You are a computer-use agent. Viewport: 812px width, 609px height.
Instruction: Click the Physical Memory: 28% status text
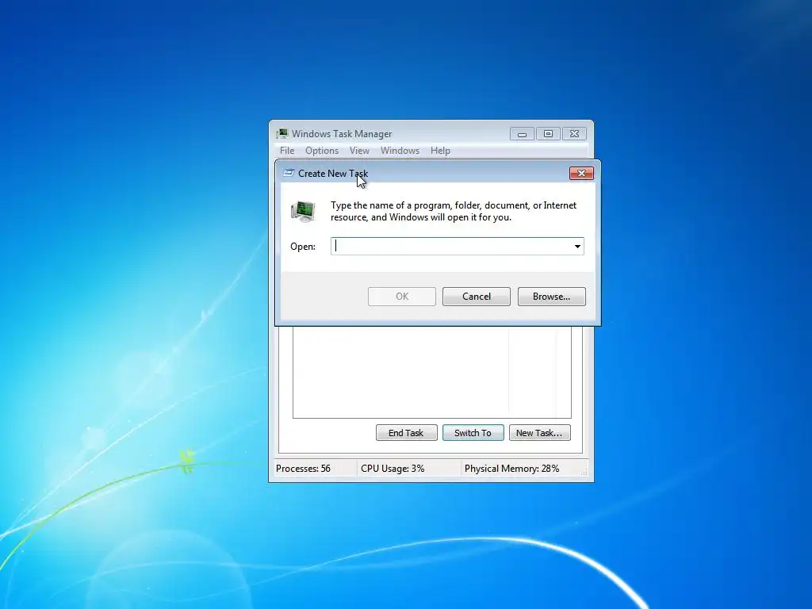click(511, 469)
